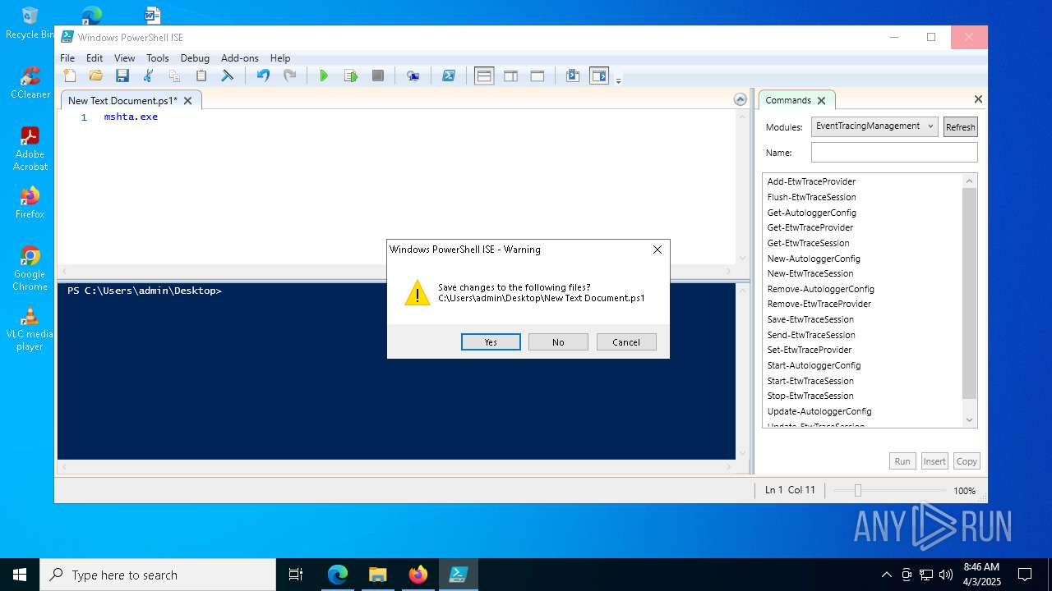This screenshot has height=591, width=1052.
Task: Click Cancel in the save warning dialog
Action: [626, 341]
